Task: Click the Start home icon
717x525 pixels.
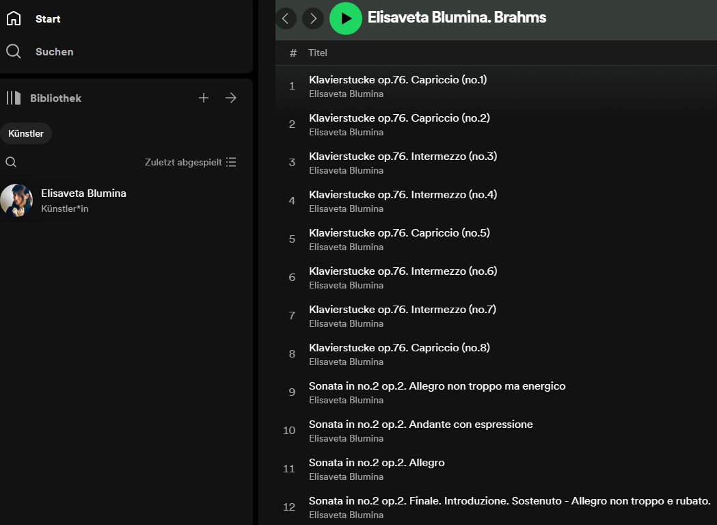Action: click(14, 19)
